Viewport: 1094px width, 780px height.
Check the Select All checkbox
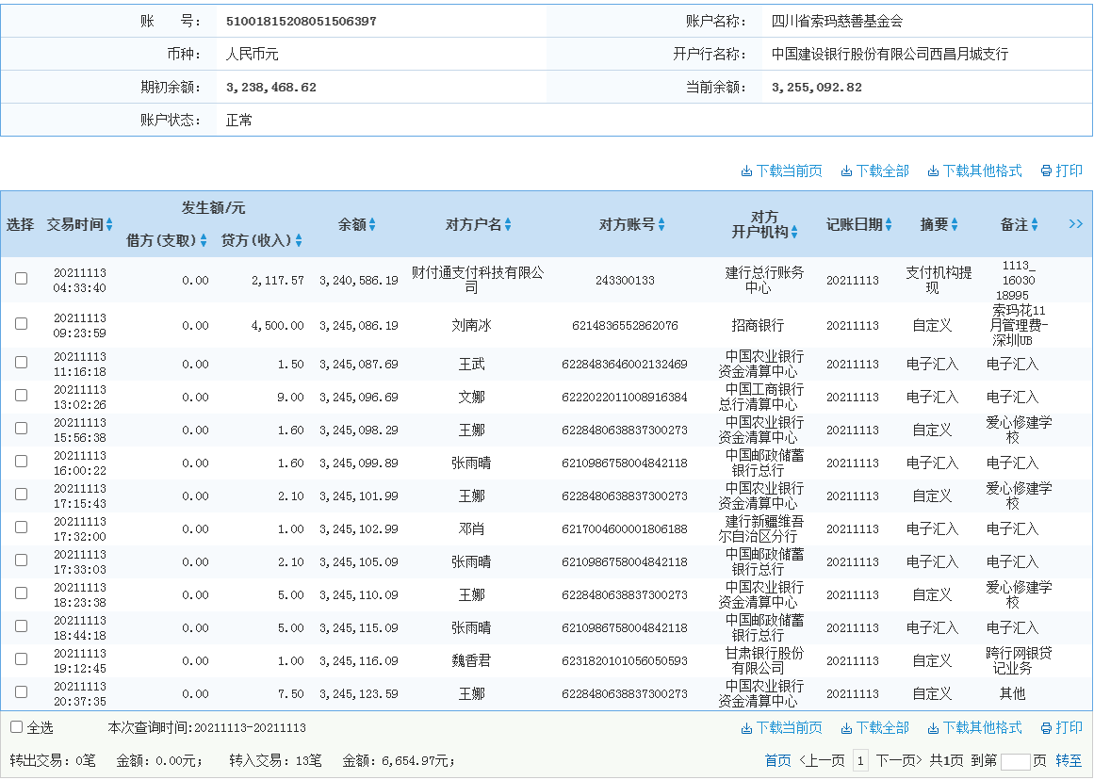(16, 727)
